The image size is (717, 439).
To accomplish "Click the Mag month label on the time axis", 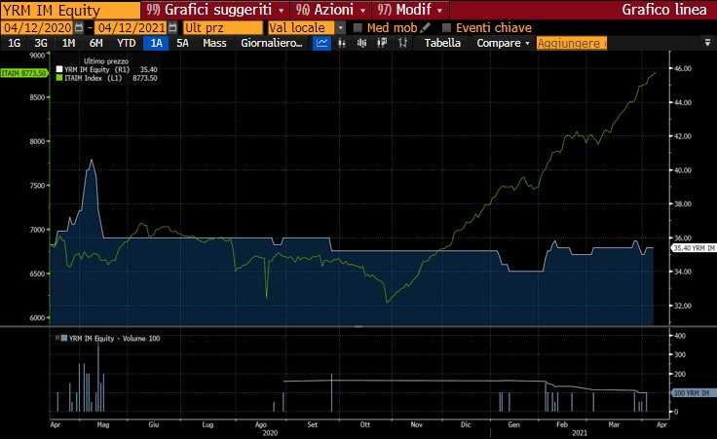I will click(x=103, y=424).
